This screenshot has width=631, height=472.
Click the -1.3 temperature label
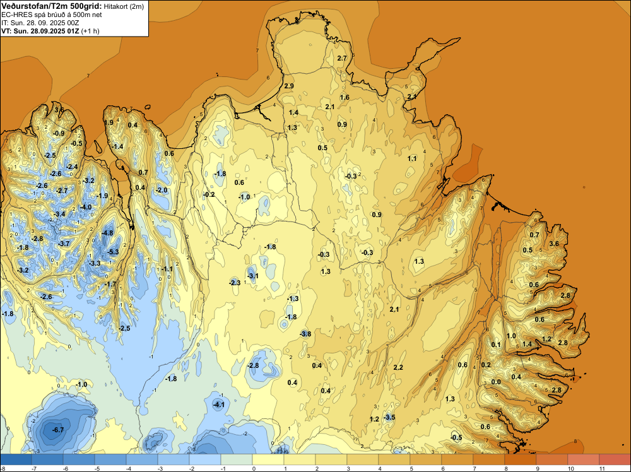pos(293,298)
